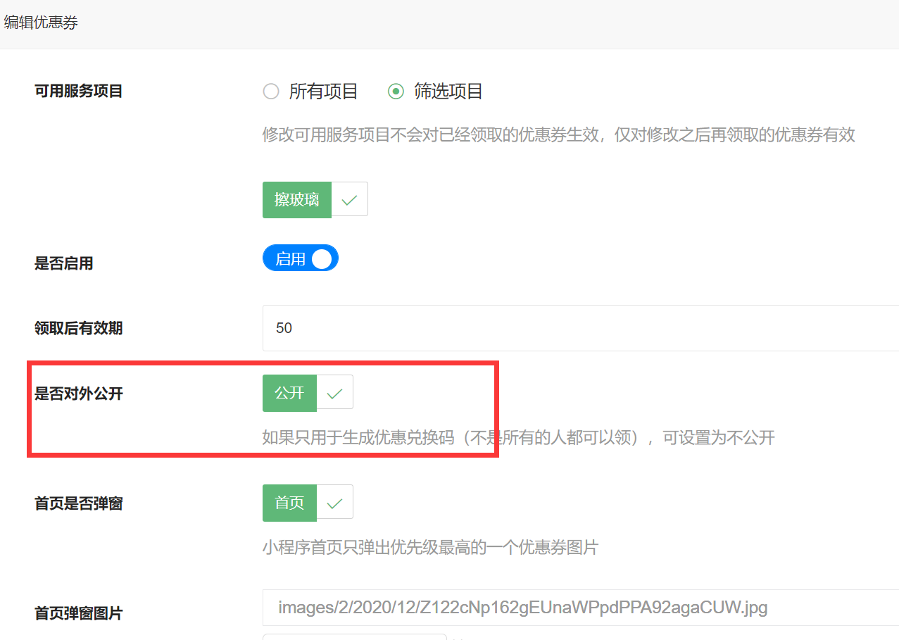This screenshot has height=640, width=899.
Task: Click the 领取后有效期 label
Action: tap(79, 328)
